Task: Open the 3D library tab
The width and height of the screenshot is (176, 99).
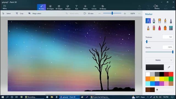Action: pos(103,7)
